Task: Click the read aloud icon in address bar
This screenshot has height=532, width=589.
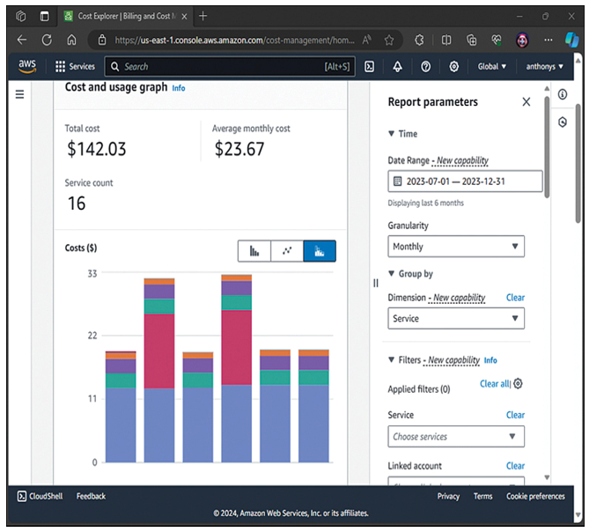Action: coord(366,40)
